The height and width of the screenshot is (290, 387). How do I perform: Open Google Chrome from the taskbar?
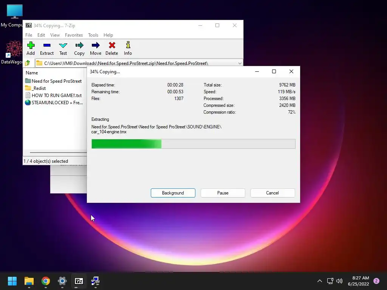46,281
